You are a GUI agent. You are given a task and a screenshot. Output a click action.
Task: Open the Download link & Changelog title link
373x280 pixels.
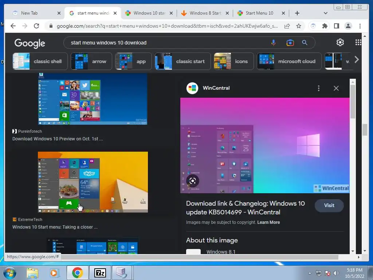(245, 208)
